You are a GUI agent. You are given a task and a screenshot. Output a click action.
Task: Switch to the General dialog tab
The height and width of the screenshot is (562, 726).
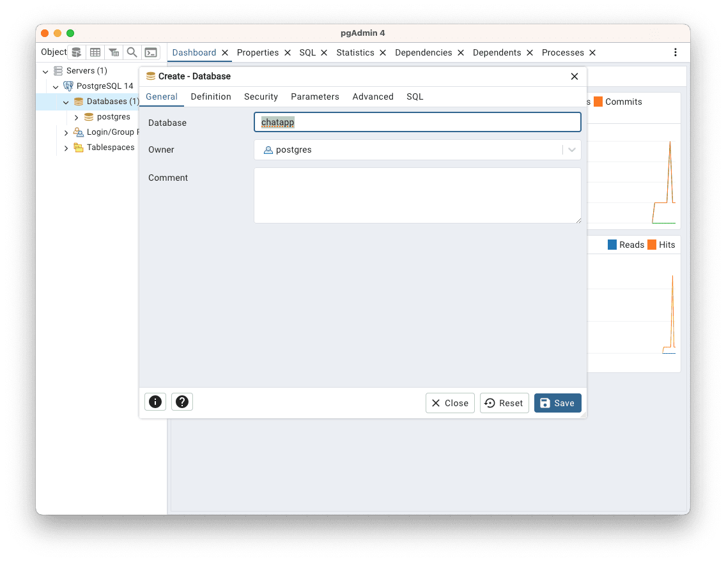tap(162, 96)
